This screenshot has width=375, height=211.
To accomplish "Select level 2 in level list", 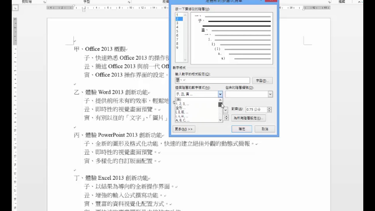I will [179, 19].
